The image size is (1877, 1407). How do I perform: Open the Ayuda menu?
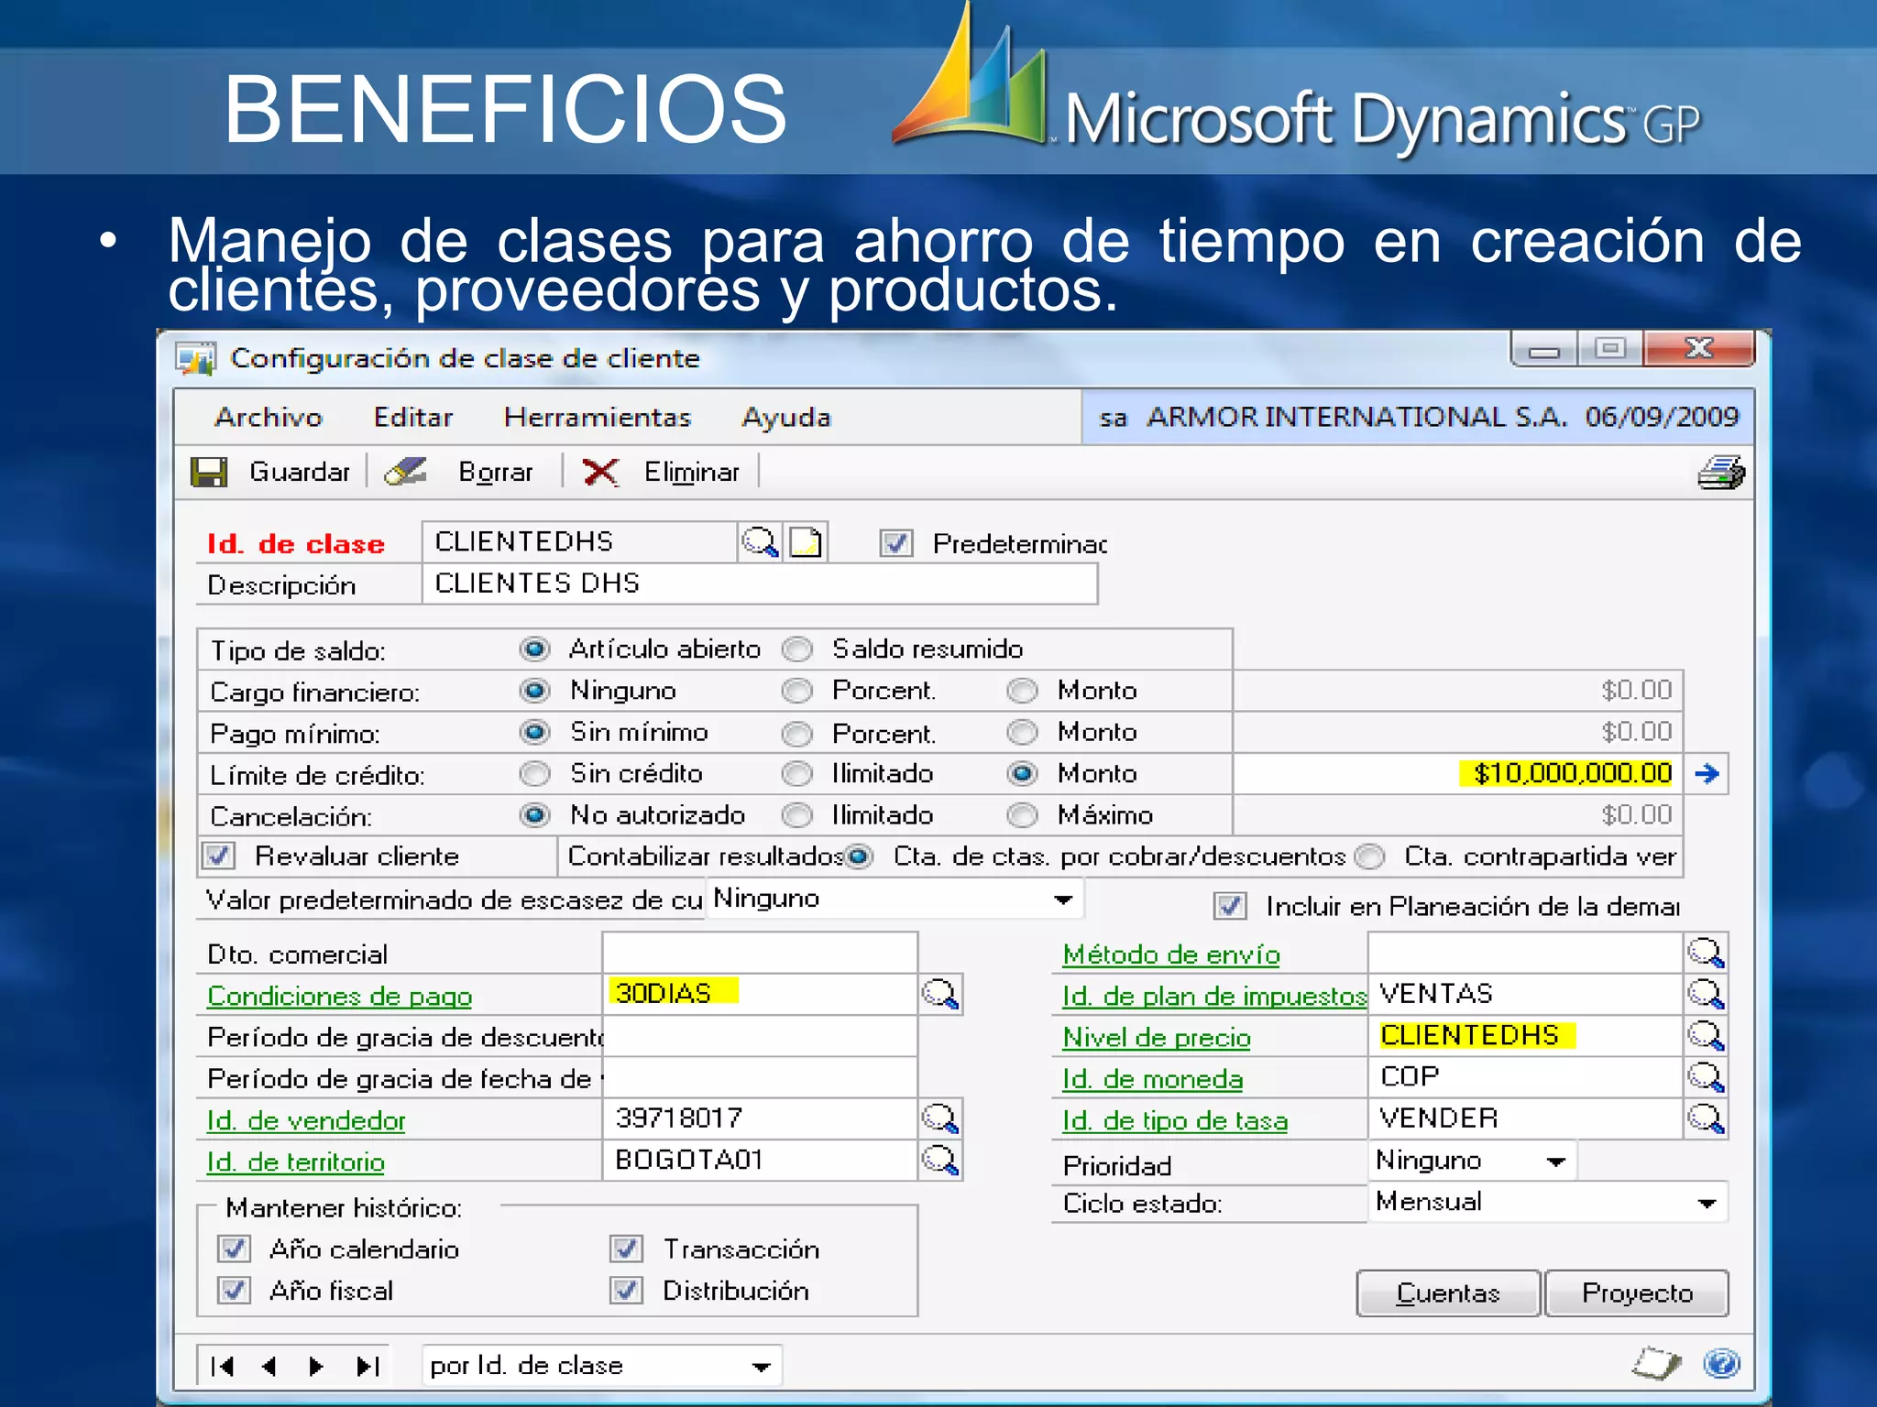786,419
